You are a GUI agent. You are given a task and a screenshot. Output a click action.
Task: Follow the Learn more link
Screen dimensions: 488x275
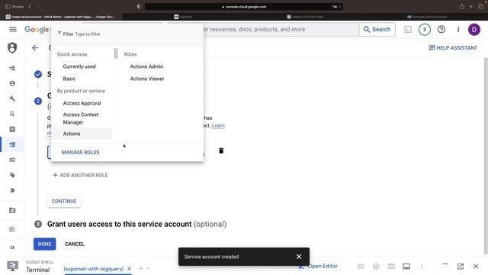[x=218, y=125]
